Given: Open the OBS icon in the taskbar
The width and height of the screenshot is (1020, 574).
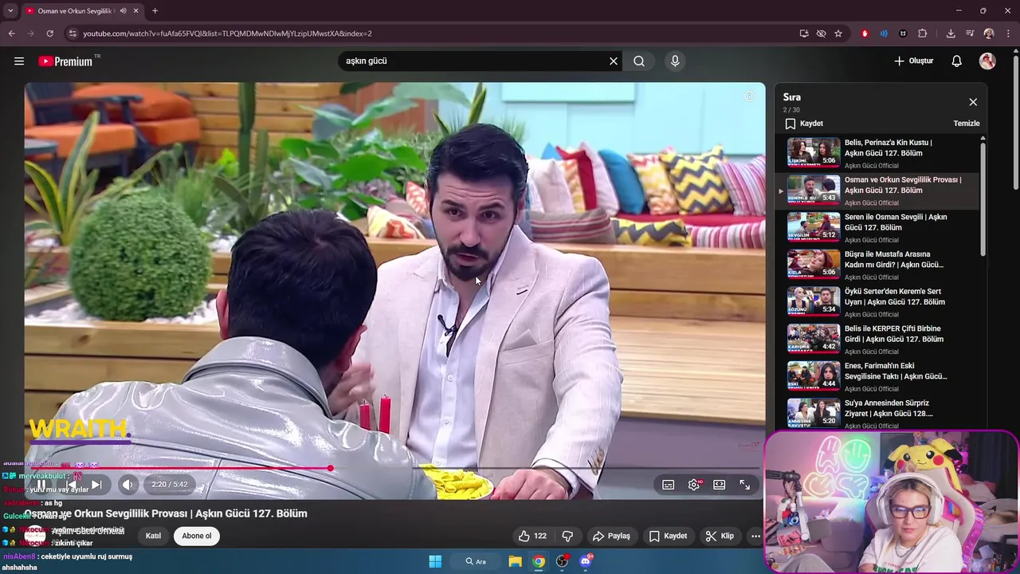Looking at the screenshot, I should (x=562, y=561).
